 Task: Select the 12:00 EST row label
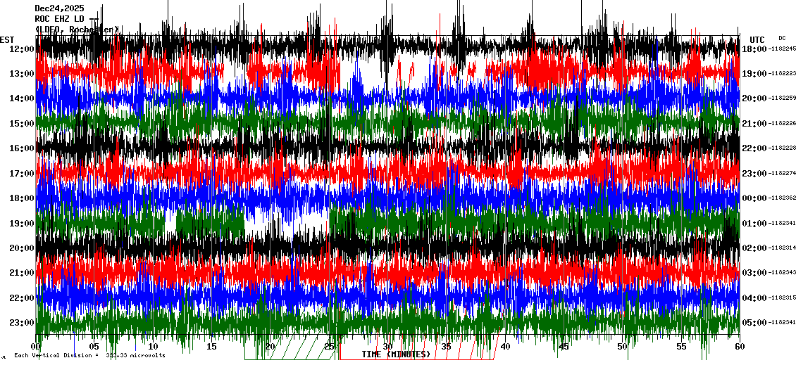(x=21, y=49)
